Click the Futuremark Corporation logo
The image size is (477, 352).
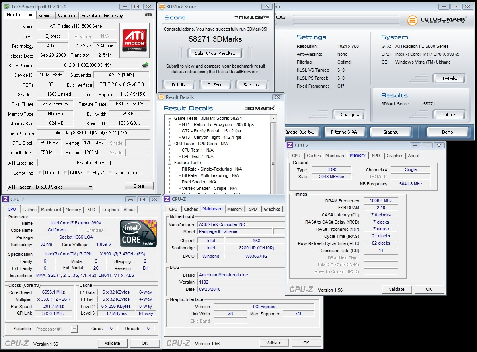(436, 20)
